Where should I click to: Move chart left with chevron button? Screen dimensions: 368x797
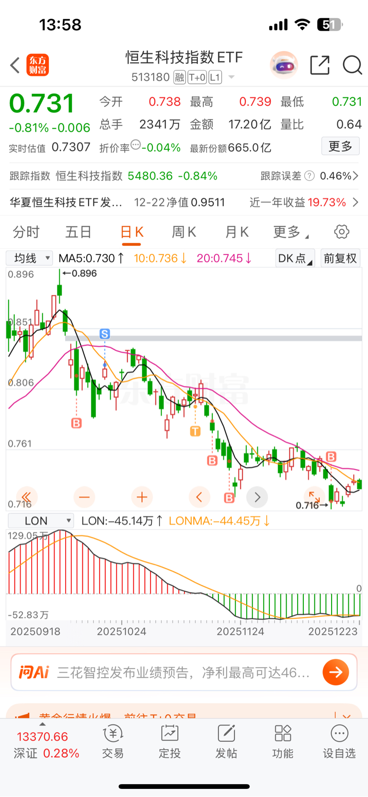pos(199,497)
